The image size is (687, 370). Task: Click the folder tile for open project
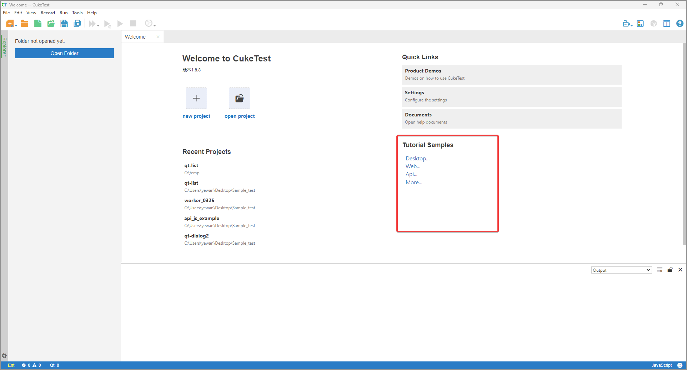pos(240,98)
